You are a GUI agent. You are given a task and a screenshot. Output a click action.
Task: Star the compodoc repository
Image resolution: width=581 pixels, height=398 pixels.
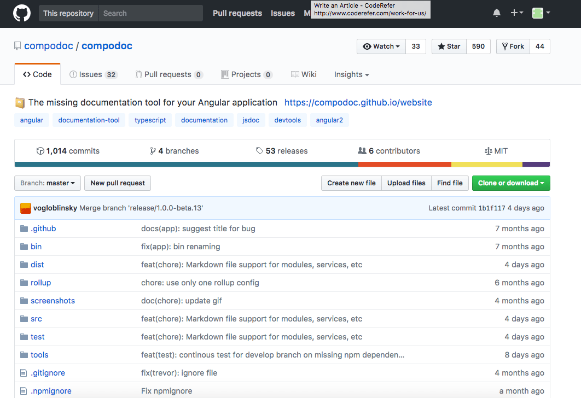[449, 46]
